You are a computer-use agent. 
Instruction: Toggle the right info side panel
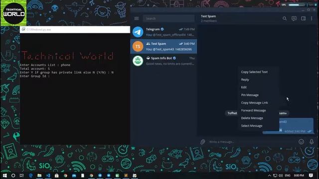(303, 18)
